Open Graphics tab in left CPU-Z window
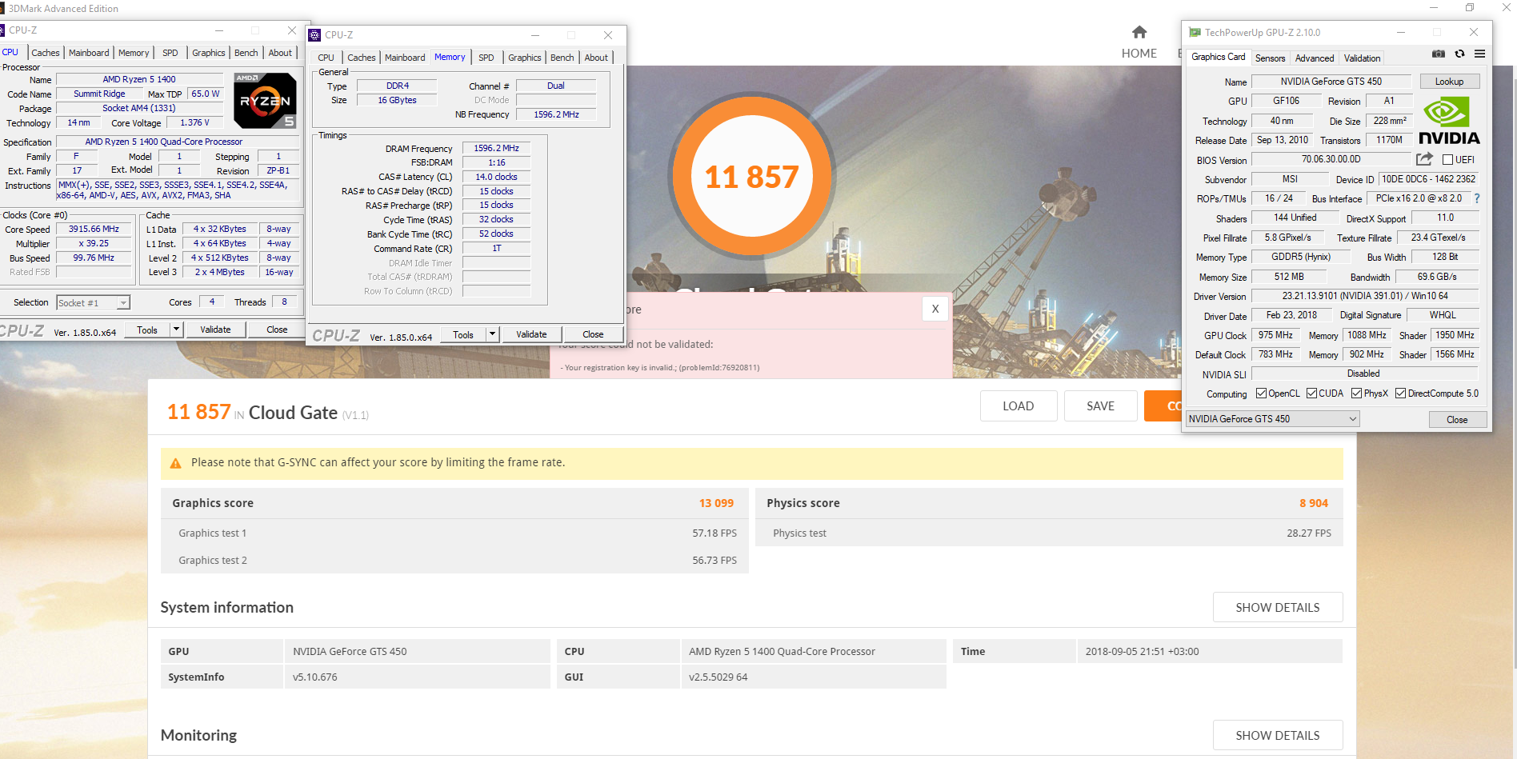The height and width of the screenshot is (759, 1517). [209, 53]
